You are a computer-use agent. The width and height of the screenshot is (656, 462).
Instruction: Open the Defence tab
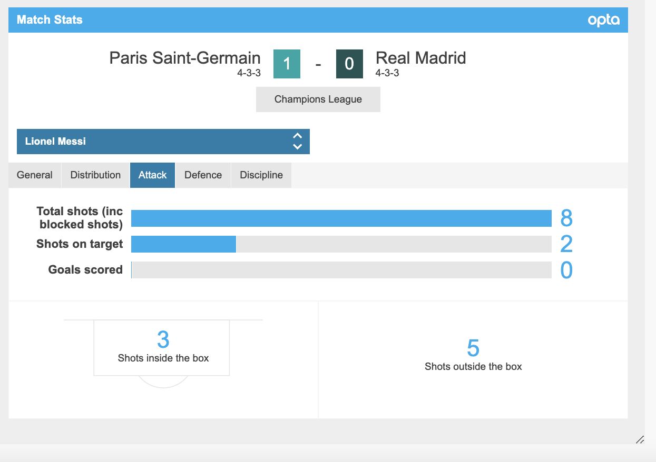click(x=203, y=175)
